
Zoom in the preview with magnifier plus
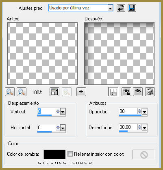[x=22, y=92]
